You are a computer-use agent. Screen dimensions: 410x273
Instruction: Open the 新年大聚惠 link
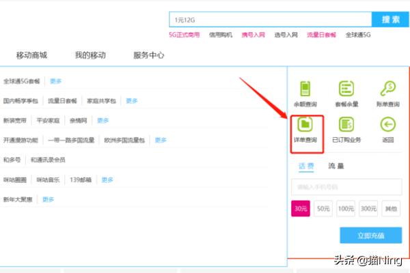click(18, 199)
